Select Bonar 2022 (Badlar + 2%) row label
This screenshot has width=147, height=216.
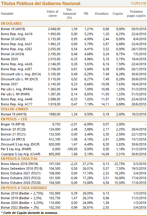[20, 208]
